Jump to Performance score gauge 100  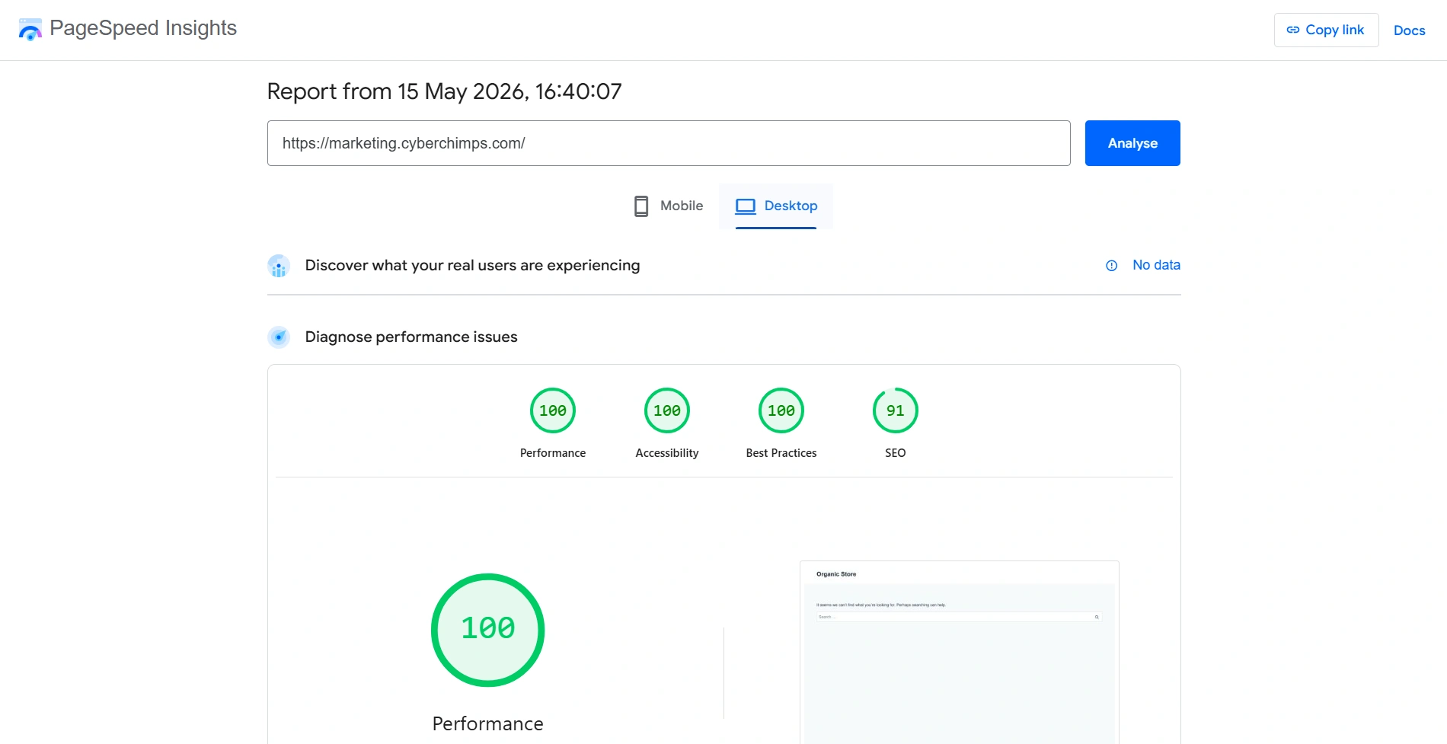tap(553, 410)
